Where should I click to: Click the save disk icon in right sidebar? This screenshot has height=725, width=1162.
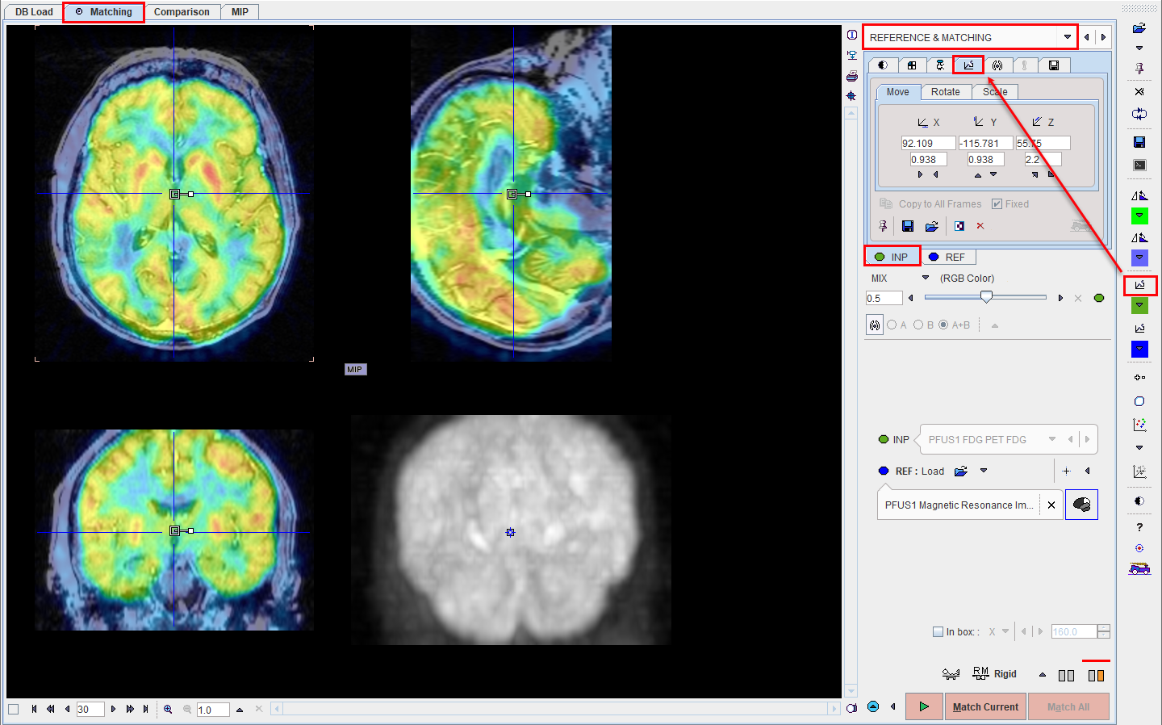[x=1139, y=142]
